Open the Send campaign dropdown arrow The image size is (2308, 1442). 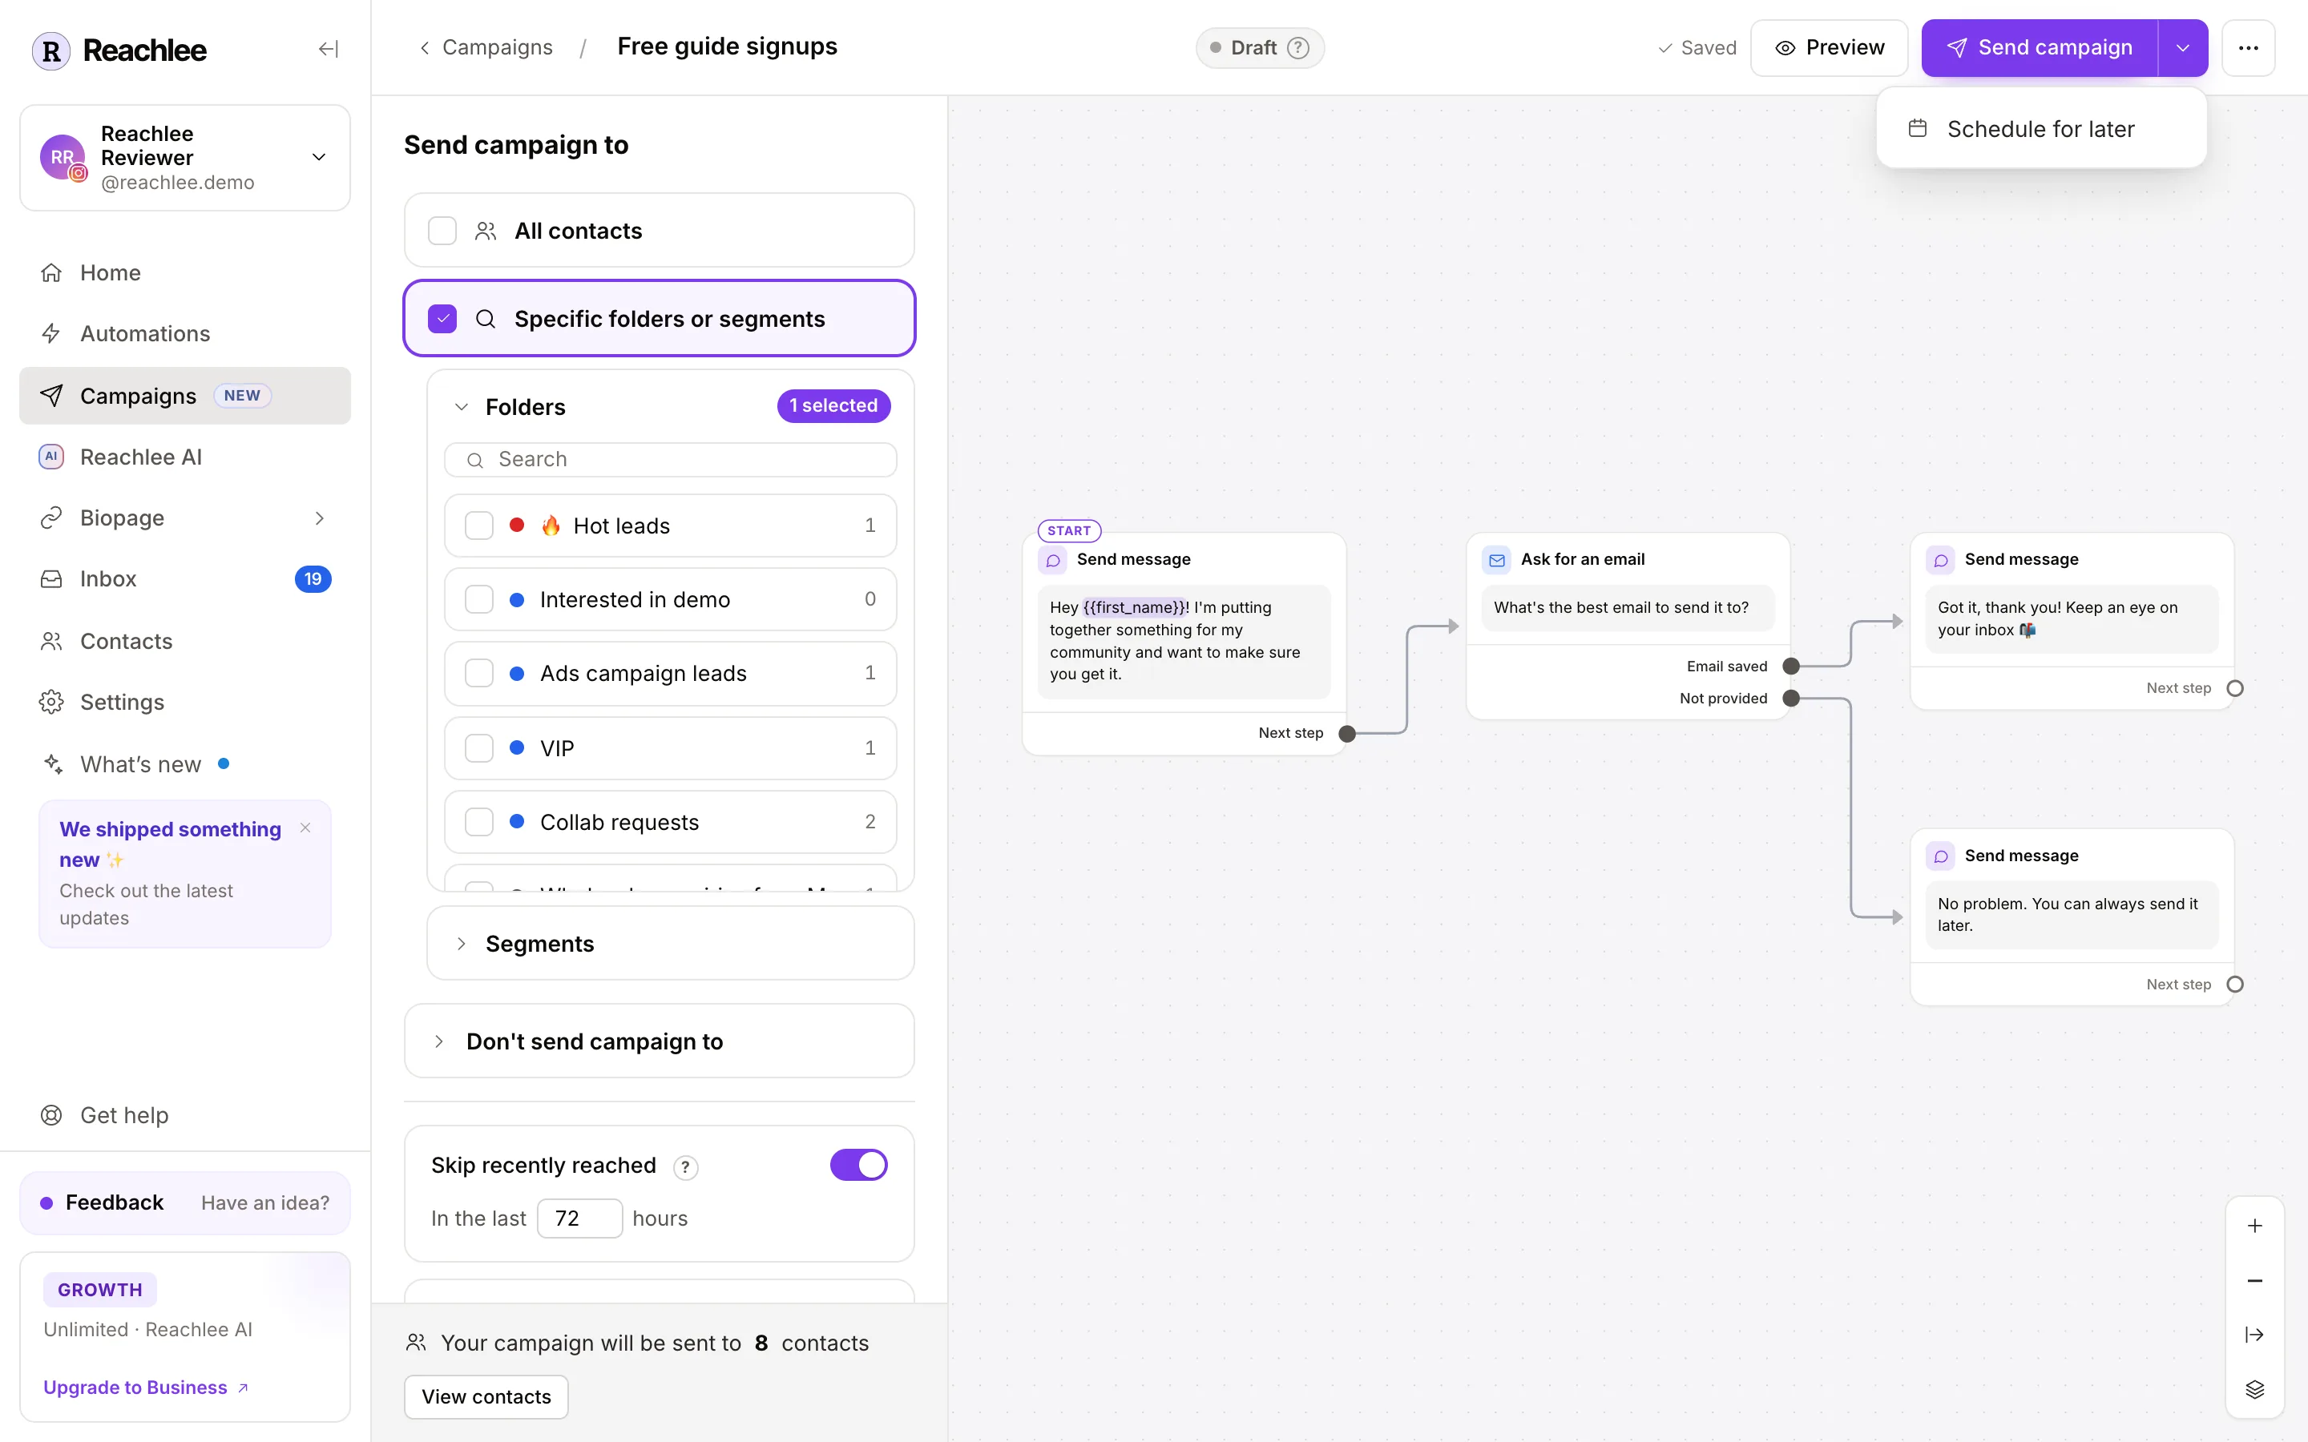pyautogui.click(x=2183, y=48)
